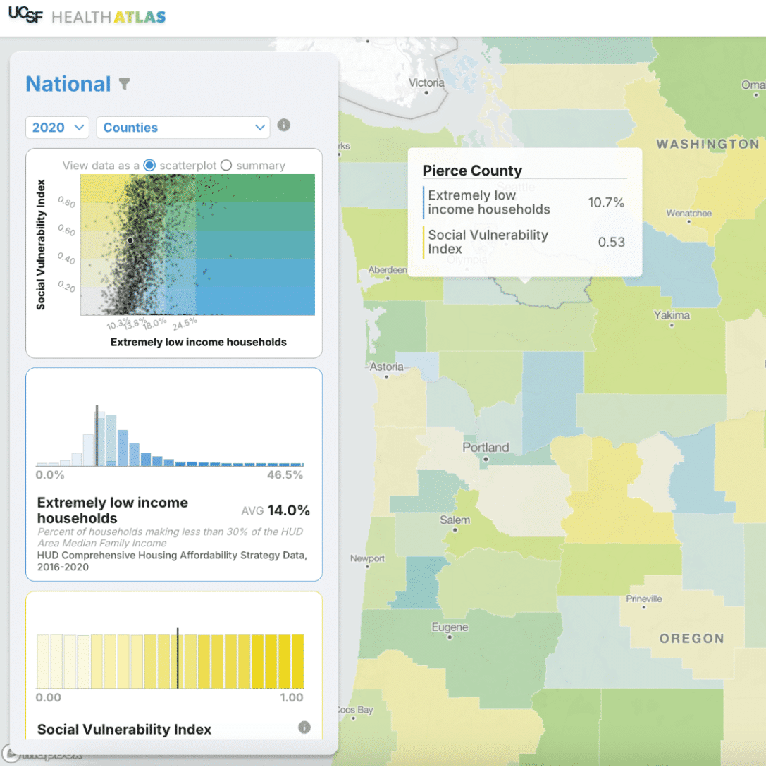Click the Astoria label on the map
Screen dimensions: 766x767
click(386, 367)
